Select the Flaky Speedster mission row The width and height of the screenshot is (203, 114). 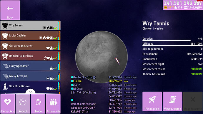[x=30, y=66]
